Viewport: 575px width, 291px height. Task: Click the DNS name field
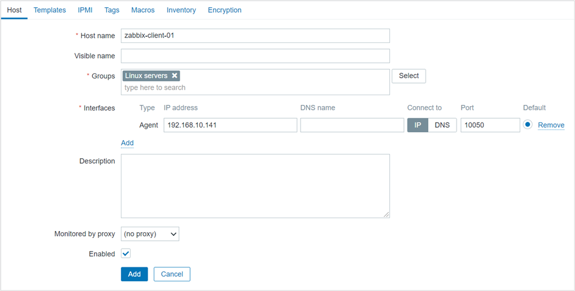(x=352, y=125)
